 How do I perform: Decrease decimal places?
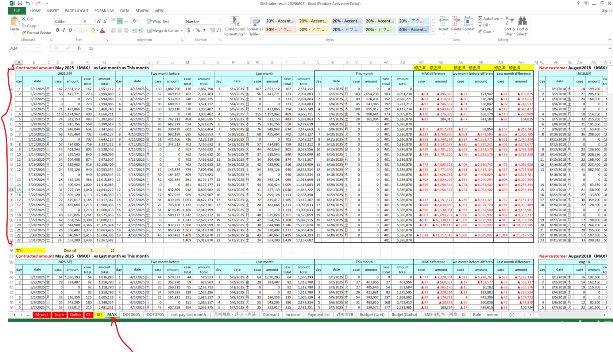tap(219, 30)
